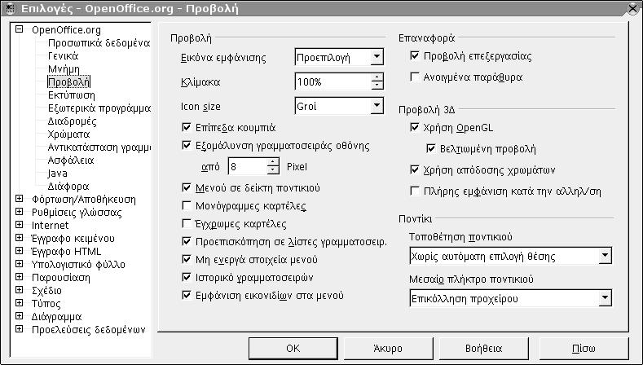Select Εξωτερικά προγράμματα in the tree
This screenshot has height=365, width=643.
99,108
